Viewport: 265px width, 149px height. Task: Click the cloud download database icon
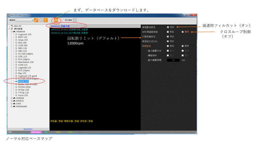(56, 20)
